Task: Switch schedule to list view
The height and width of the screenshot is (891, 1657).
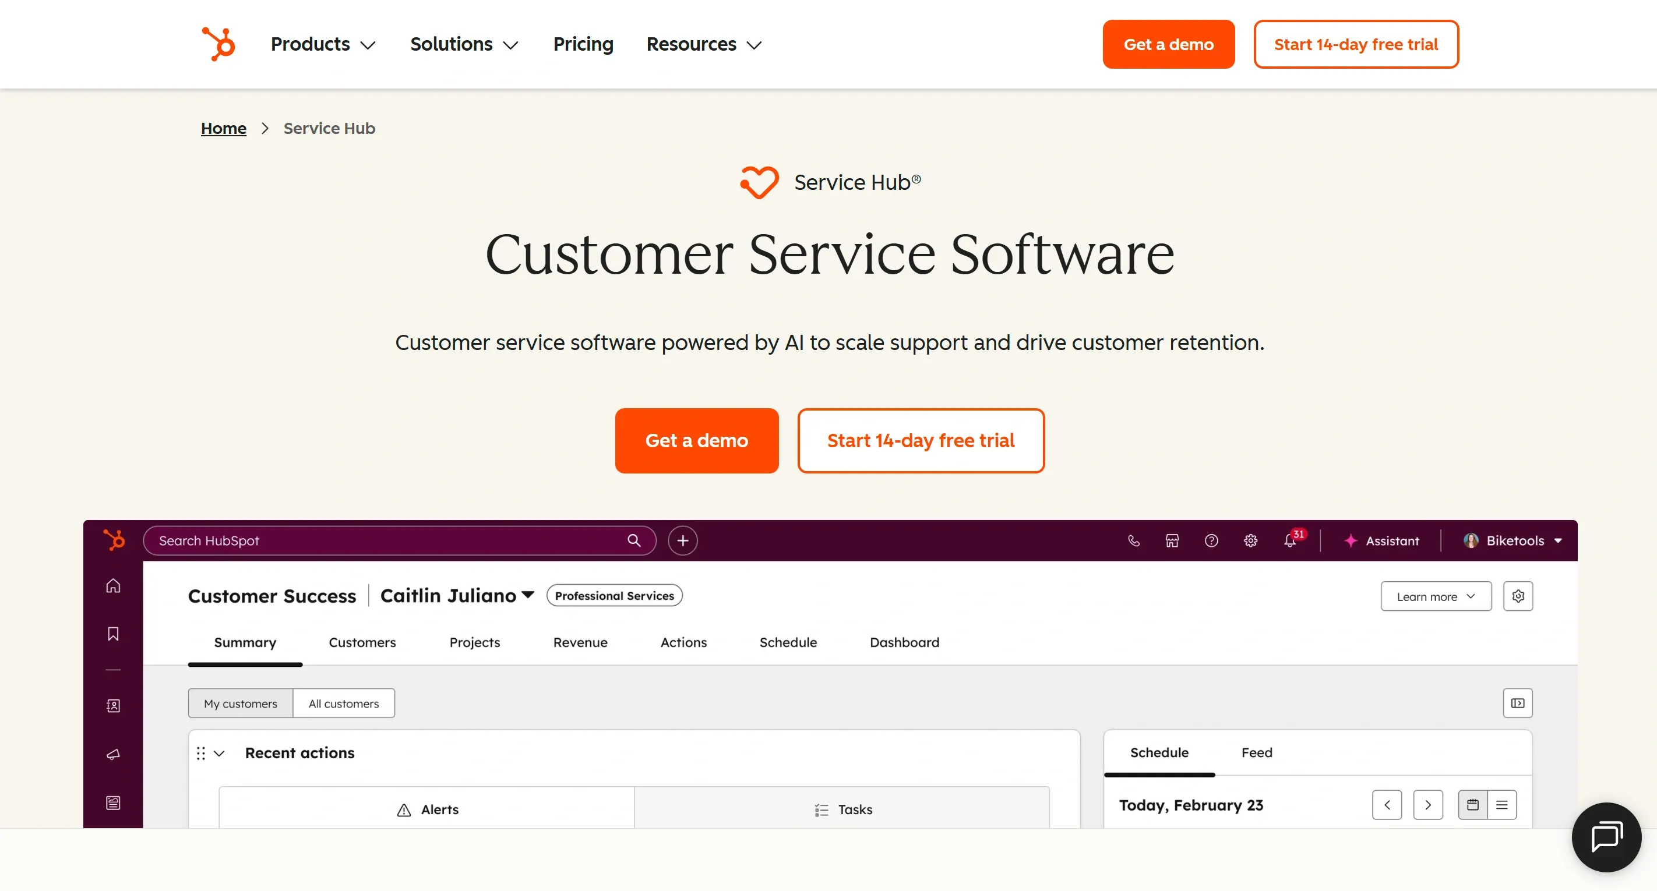Action: (1502, 805)
